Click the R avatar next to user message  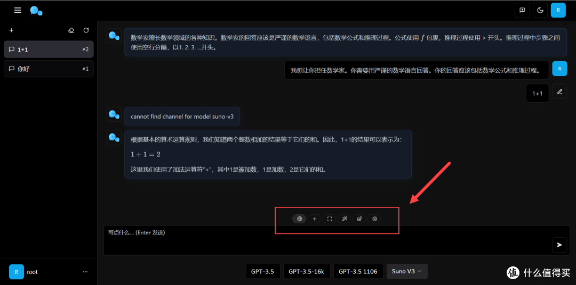coord(559,69)
